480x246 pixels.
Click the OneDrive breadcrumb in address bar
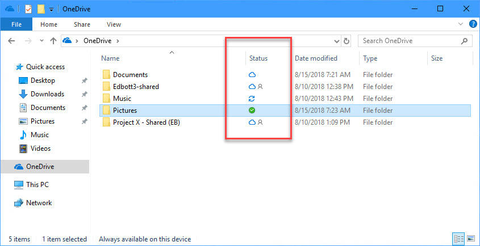97,41
